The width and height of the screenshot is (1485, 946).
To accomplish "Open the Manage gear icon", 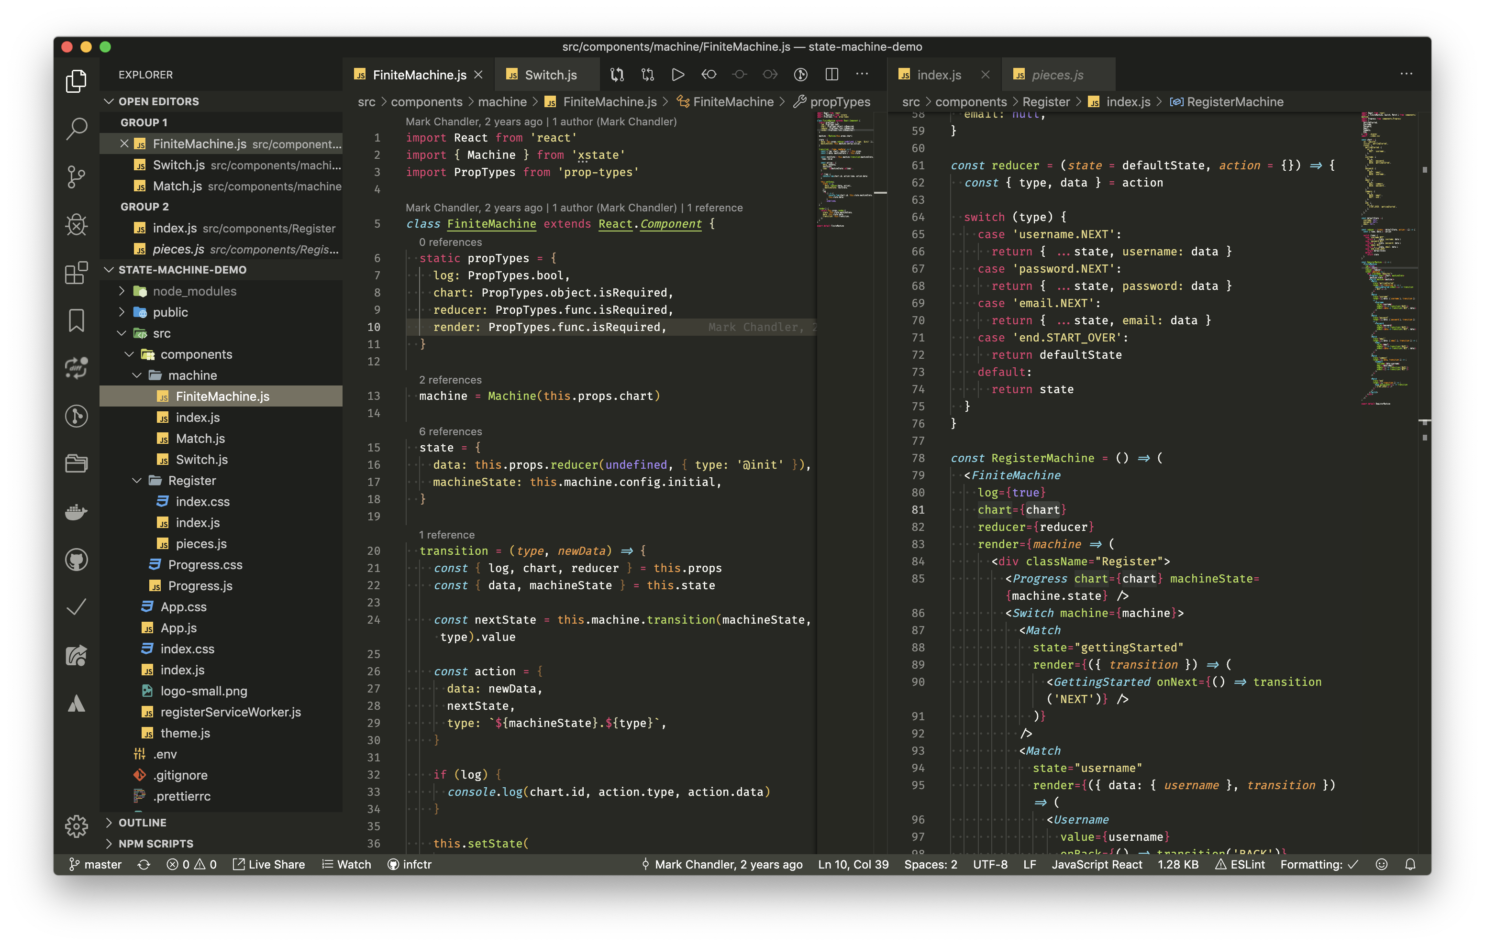I will (x=76, y=826).
